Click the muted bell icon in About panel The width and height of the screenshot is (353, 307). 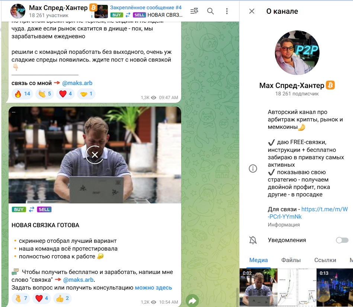[254, 240]
